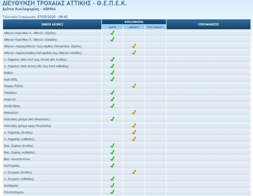Select the ΕΠΙΣΗΜΑΝΣΕΙΣ column header
The image size is (253, 196).
tap(208, 24)
